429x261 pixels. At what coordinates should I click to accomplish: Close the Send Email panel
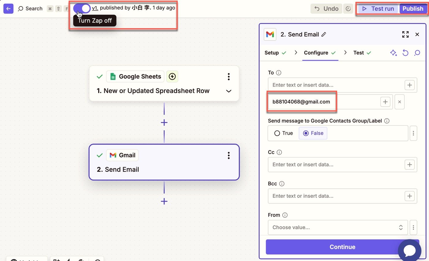[417, 35]
